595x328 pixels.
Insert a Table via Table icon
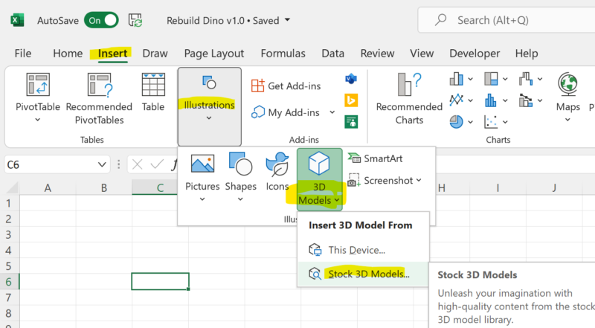(x=153, y=84)
